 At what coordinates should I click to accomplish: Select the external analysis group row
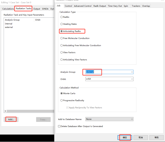tap(9, 27)
